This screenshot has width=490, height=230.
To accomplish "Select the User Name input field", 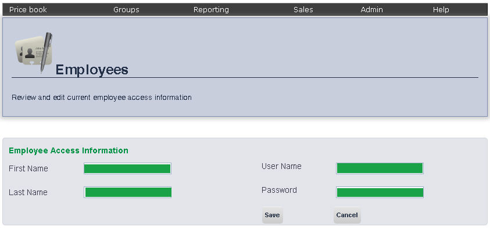I will pos(380,168).
